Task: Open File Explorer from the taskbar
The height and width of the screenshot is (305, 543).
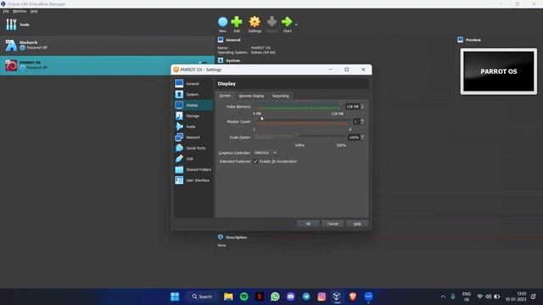Action: 228,297
